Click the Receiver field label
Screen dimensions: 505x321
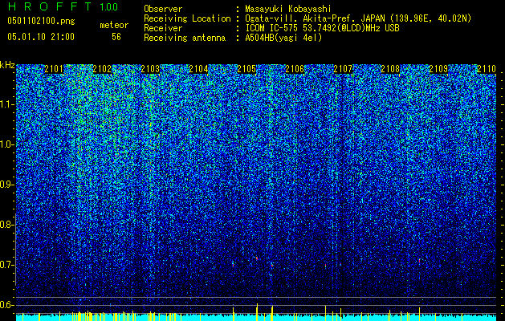tap(163, 28)
